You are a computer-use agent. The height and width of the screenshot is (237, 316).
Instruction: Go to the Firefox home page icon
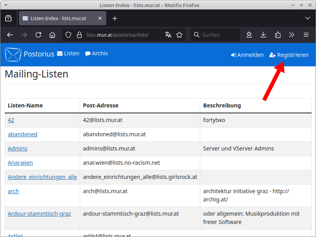[x=52, y=35]
